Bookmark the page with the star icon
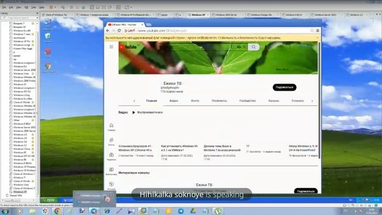382x215 pixels. (x=312, y=30)
